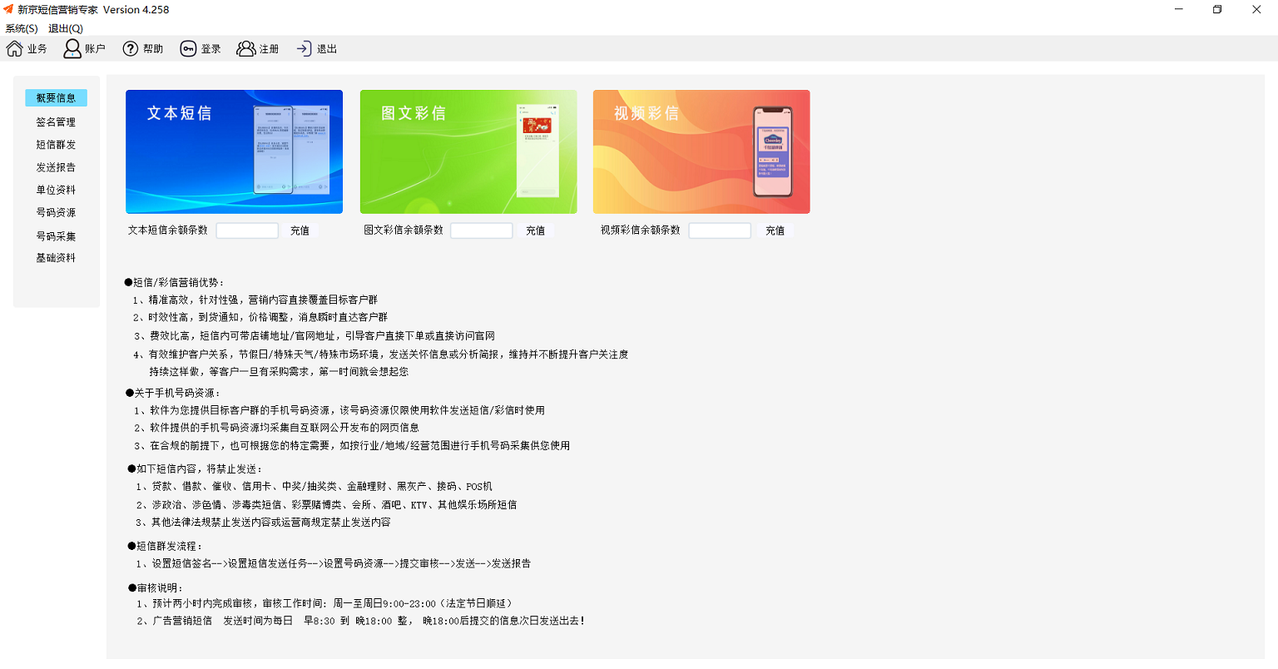This screenshot has width=1278, height=669.
Task: Select the 登录 login key icon
Action: (x=201, y=48)
